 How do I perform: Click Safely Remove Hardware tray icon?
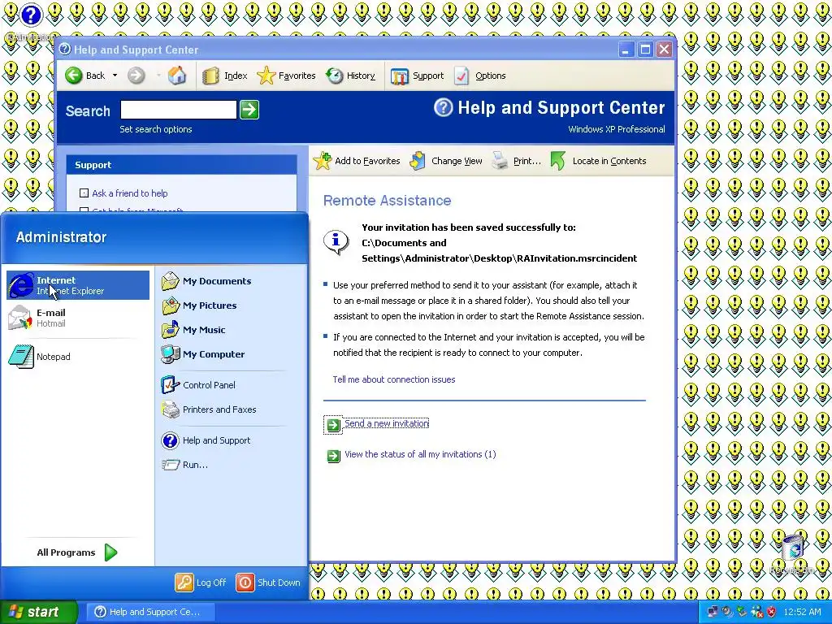[742, 613]
